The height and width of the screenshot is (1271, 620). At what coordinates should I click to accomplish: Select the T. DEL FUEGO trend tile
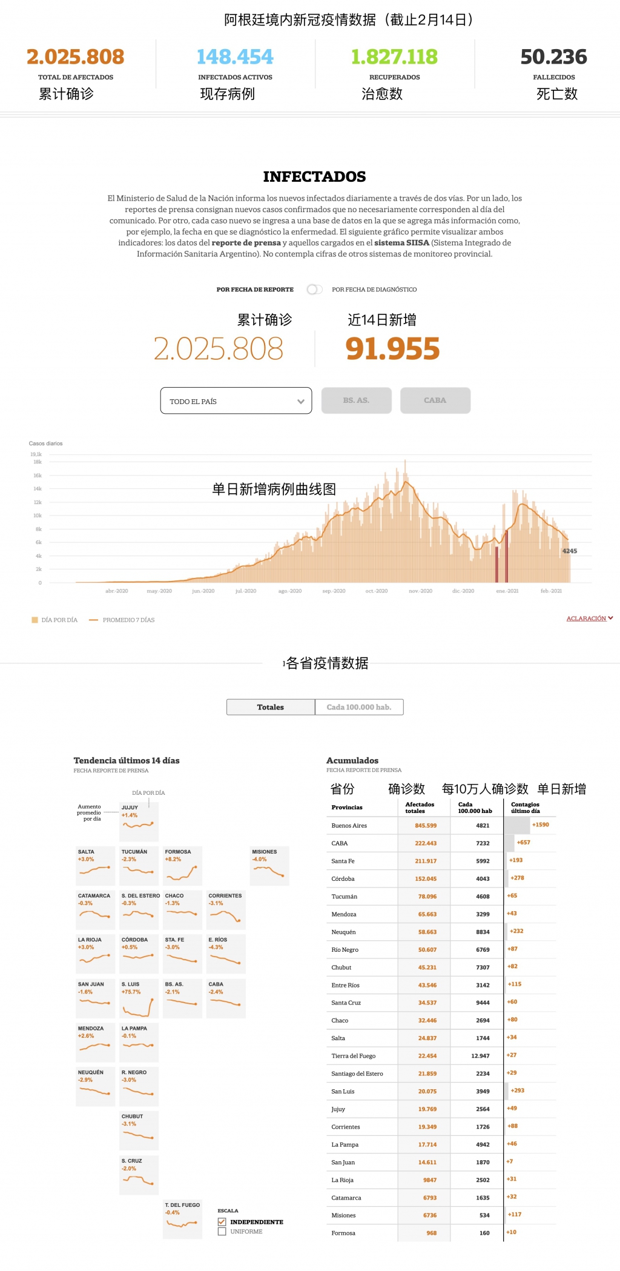tap(182, 1220)
